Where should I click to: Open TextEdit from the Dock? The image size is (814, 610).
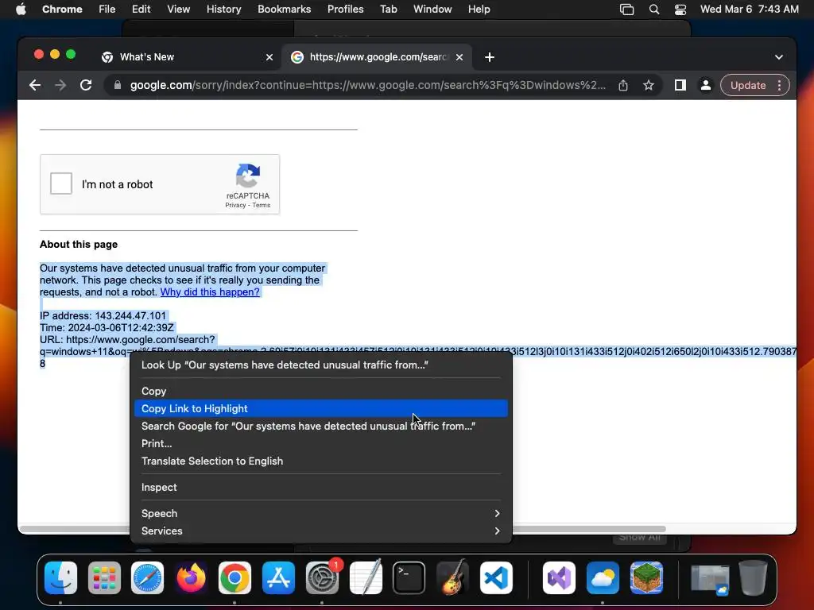coord(366,577)
